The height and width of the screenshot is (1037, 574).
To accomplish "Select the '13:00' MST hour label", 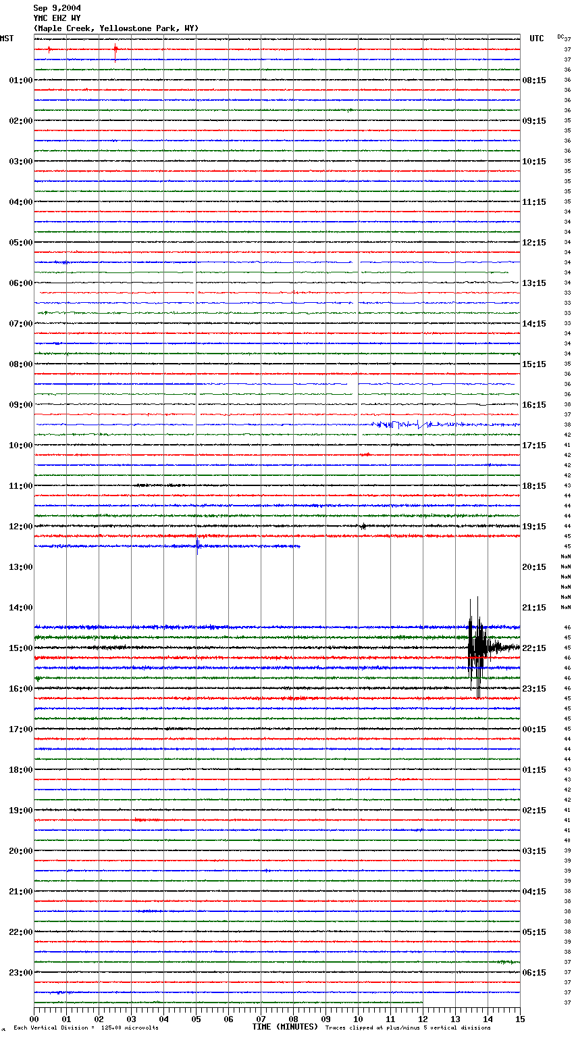I will click(x=21, y=567).
